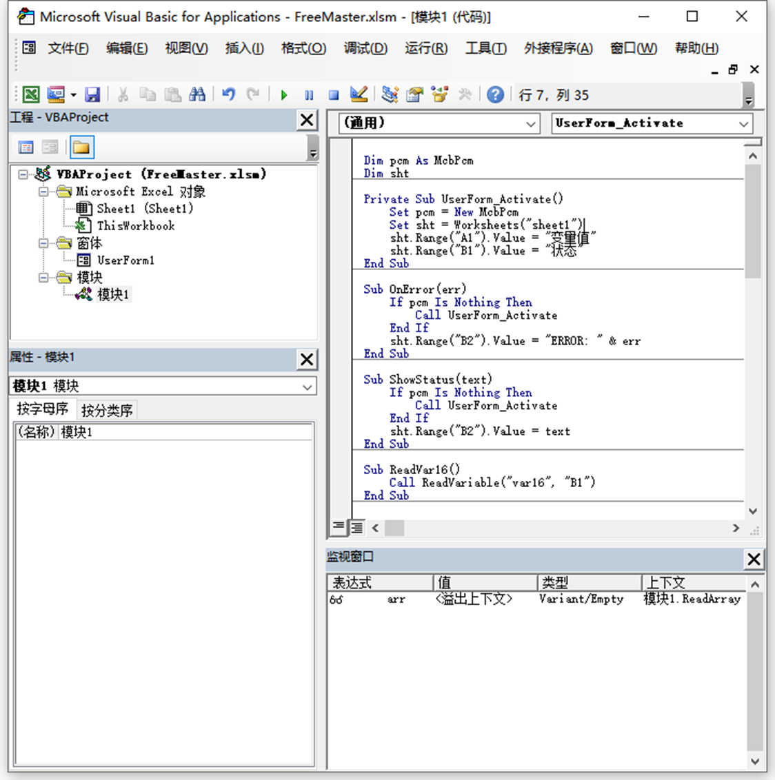Click the View Code icon in project panel
Screen dimensions: 775x780
click(x=26, y=147)
